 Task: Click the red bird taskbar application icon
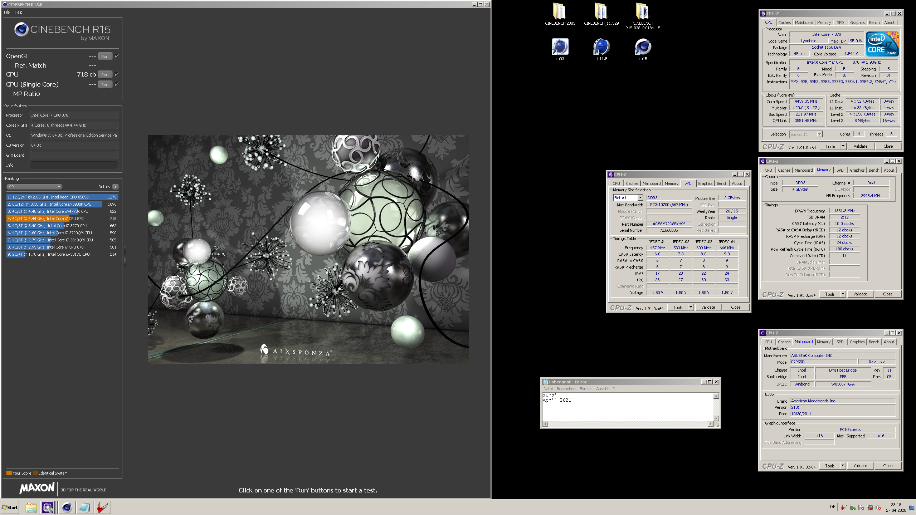click(x=102, y=507)
